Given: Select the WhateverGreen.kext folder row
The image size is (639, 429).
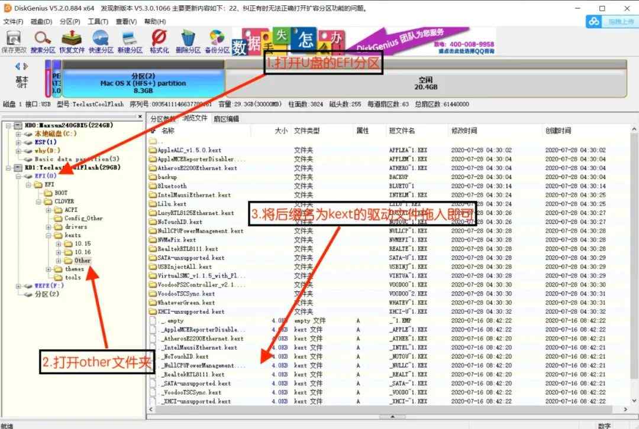Looking at the screenshot, I should (389, 303).
